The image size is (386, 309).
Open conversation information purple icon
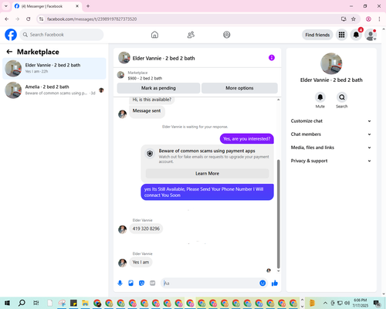click(272, 58)
